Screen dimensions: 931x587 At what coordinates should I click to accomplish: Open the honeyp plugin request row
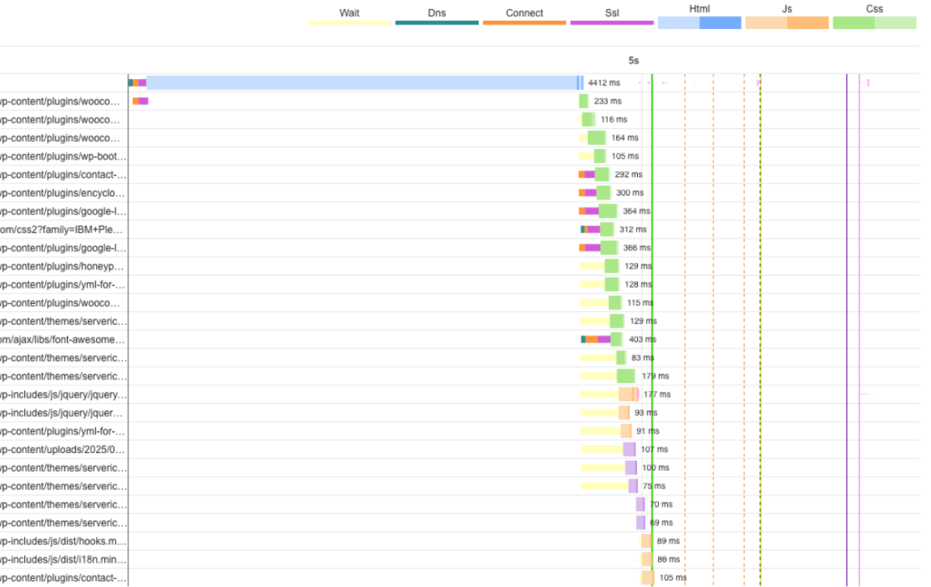63,266
